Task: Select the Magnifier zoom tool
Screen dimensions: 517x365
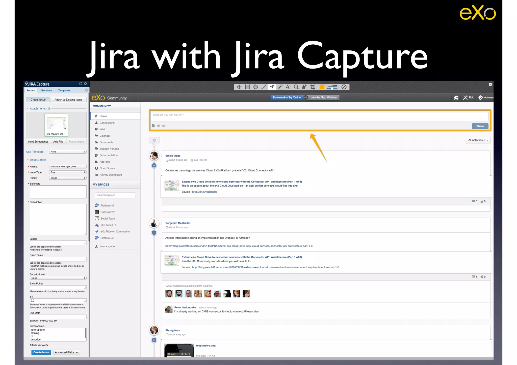Action: 296,87
